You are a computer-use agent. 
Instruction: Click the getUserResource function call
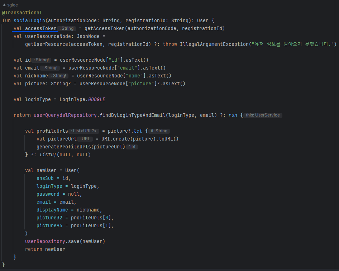click(x=47, y=44)
